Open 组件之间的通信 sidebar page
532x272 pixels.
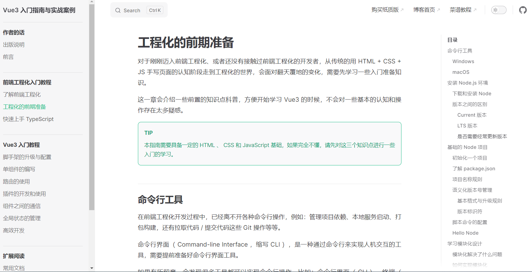[22, 206]
